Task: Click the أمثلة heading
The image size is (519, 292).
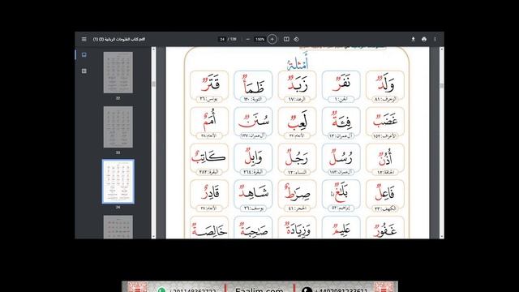Action: point(298,62)
